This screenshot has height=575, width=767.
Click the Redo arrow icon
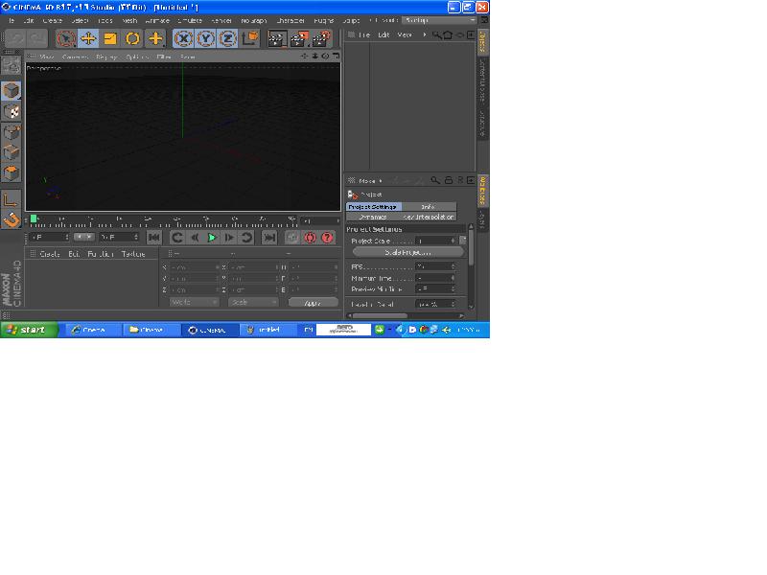(36, 38)
